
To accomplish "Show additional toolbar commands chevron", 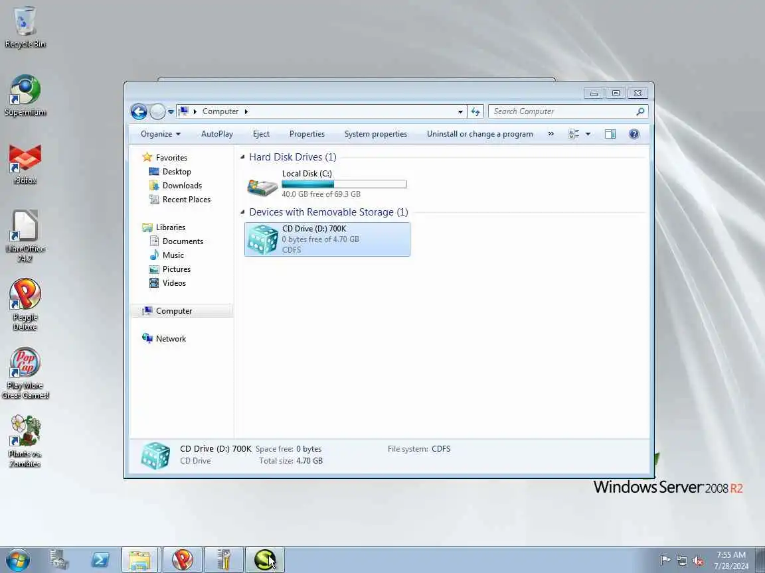I will pos(551,134).
